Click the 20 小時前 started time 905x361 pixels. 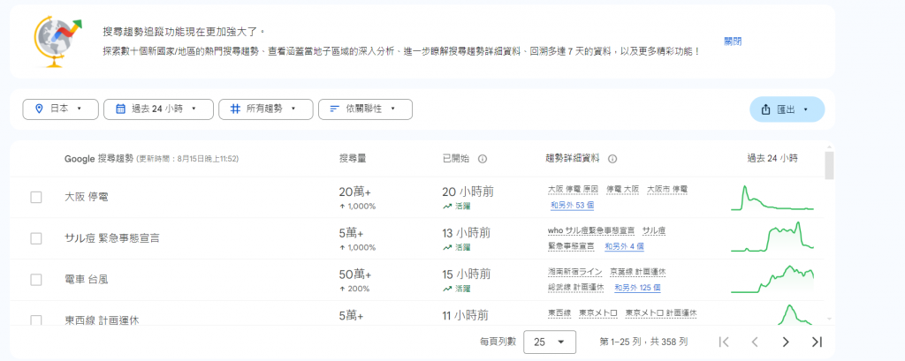tap(468, 192)
